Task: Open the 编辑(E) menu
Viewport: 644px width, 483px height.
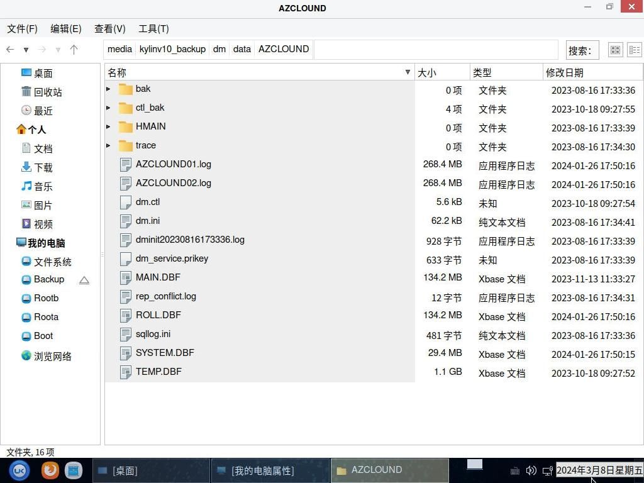Action: click(x=65, y=29)
